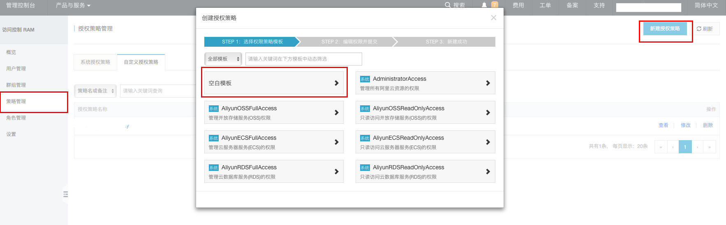Click the policy keyword search input
The width and height of the screenshot is (726, 225).
pos(158,91)
